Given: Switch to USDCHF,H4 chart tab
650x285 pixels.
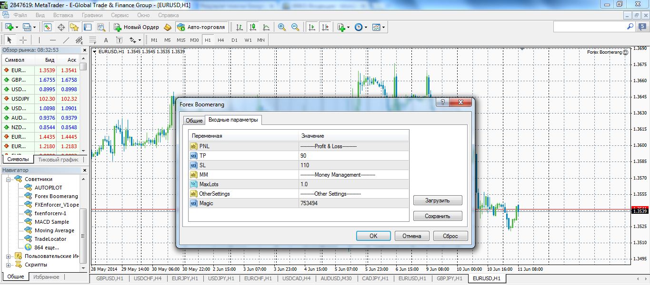Looking at the screenshot, I should click(x=148, y=278).
